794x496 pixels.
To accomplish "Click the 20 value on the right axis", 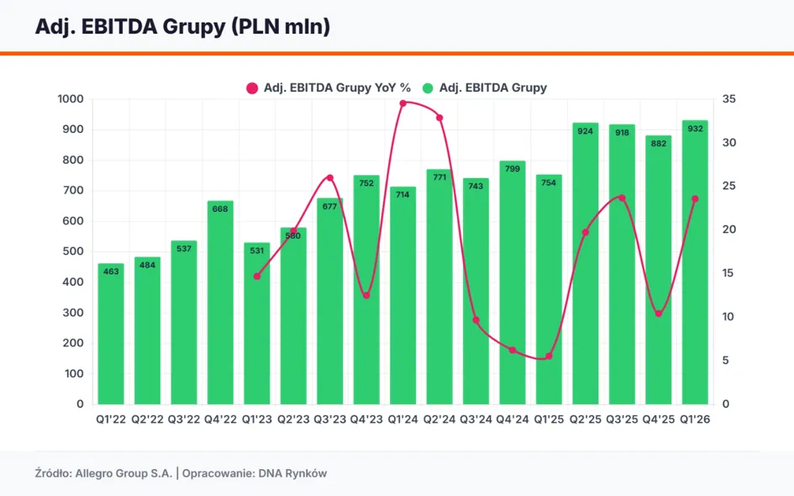I will pos(729,230).
